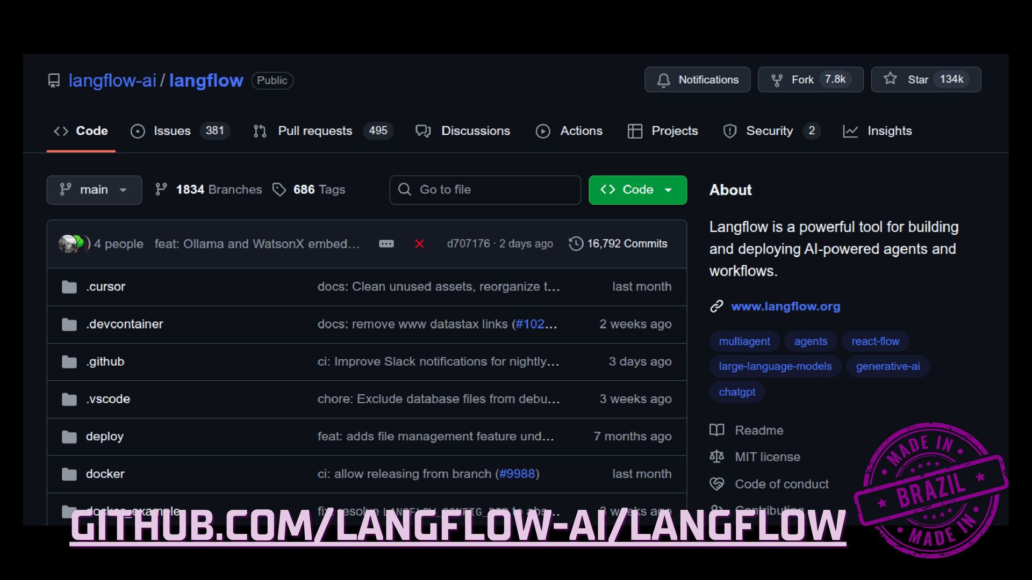Click the failed status X icon
This screenshot has width=1032, height=580.
point(419,244)
